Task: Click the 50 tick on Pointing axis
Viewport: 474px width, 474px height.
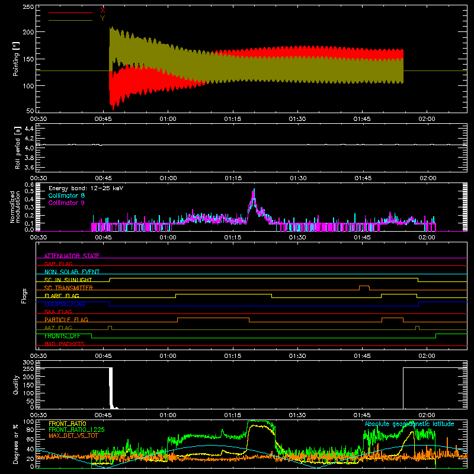Action: [30, 110]
